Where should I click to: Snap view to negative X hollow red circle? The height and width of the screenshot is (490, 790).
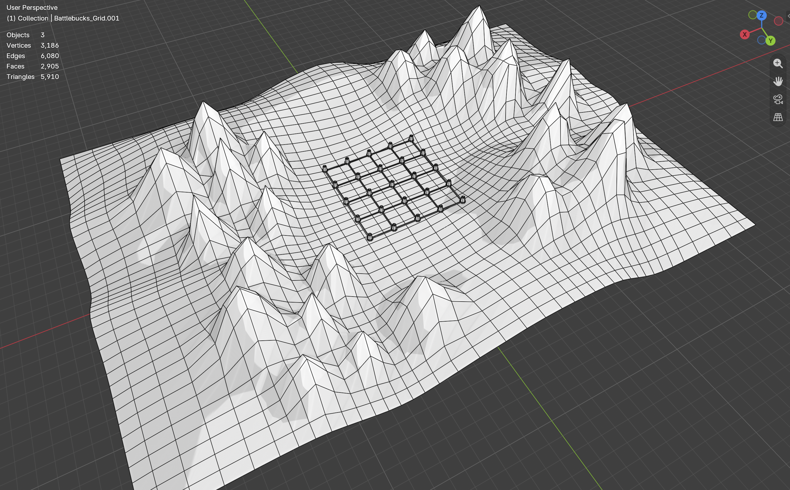[x=778, y=21]
